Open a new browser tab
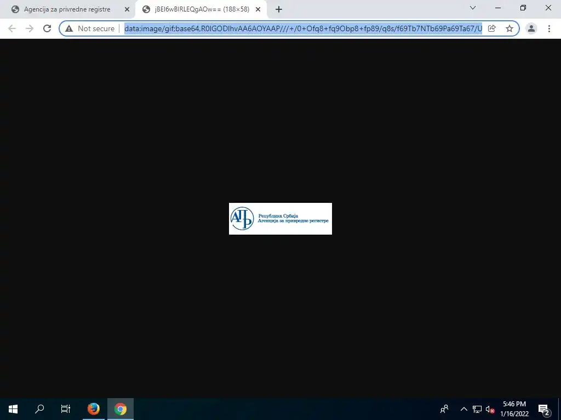This screenshot has width=561, height=420. [x=279, y=9]
